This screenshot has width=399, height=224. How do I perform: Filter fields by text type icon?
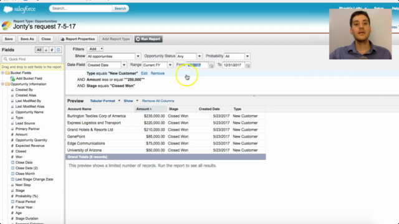click(46, 50)
